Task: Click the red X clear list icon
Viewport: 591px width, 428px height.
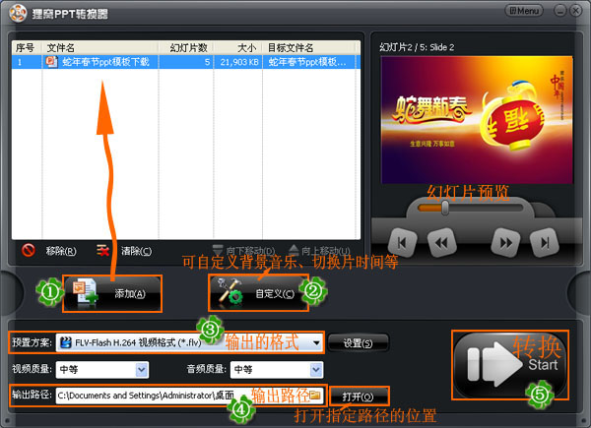Action: pos(102,250)
